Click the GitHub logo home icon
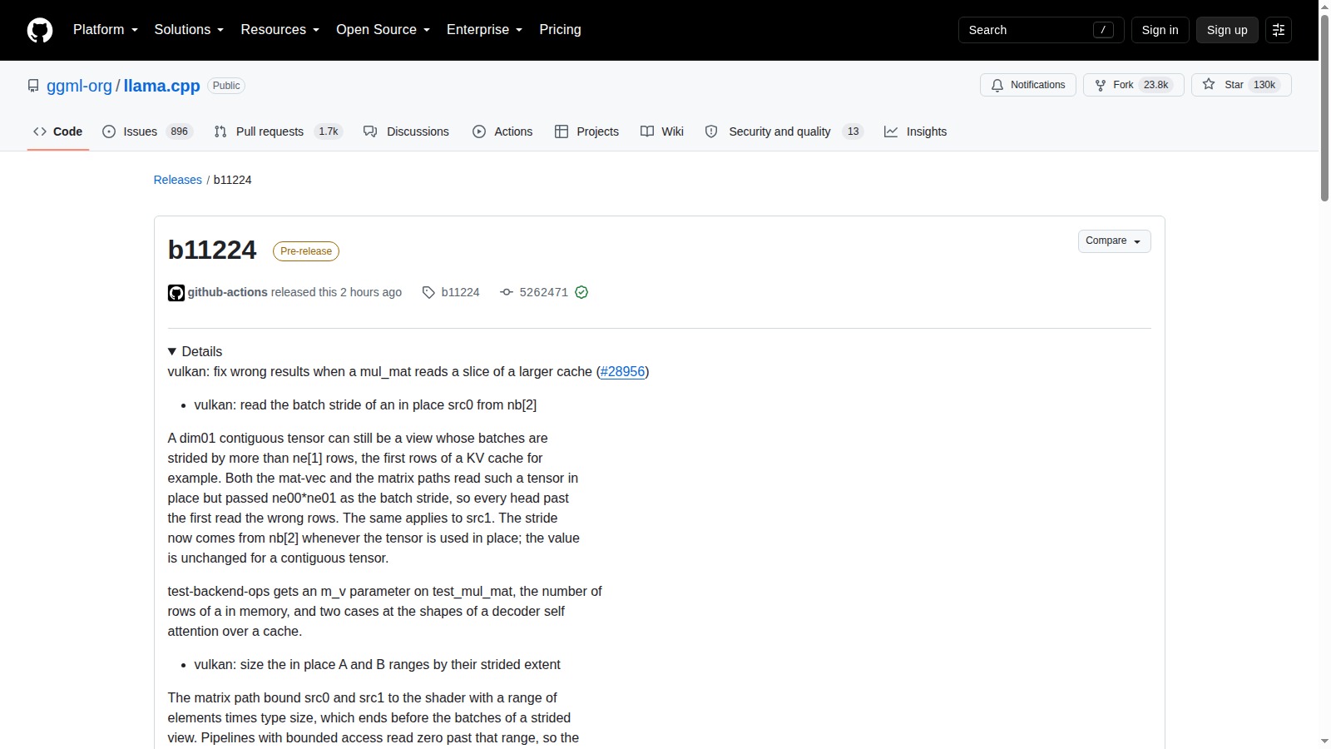Image resolution: width=1331 pixels, height=749 pixels. [x=40, y=30]
